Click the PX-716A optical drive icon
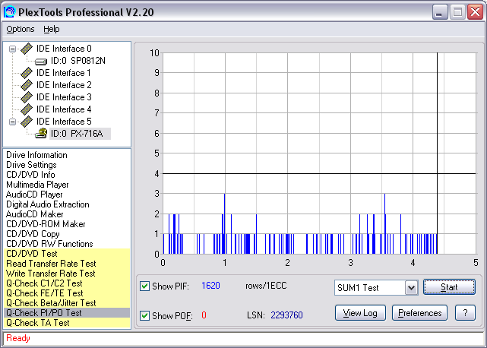This screenshot has height=348, width=487. coord(41,133)
